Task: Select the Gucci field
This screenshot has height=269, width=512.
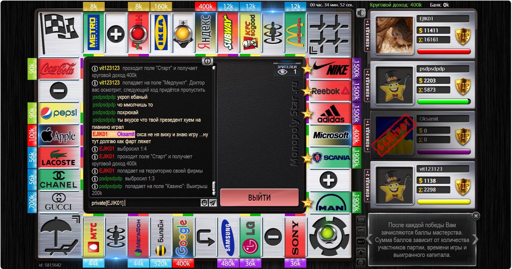Action: [x=59, y=202]
